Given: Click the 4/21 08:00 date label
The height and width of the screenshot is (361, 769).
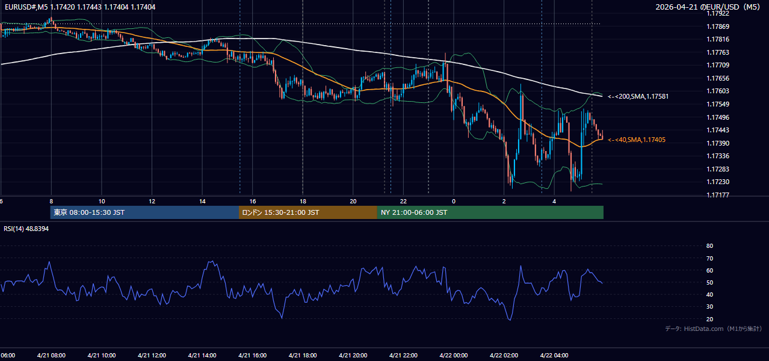Looking at the screenshot, I should tap(51, 355).
